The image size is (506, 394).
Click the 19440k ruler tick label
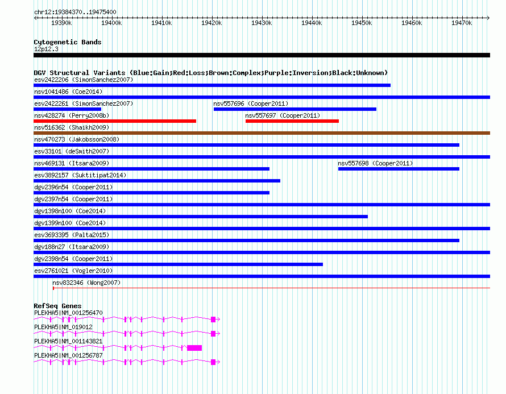pyautogui.click(x=312, y=23)
